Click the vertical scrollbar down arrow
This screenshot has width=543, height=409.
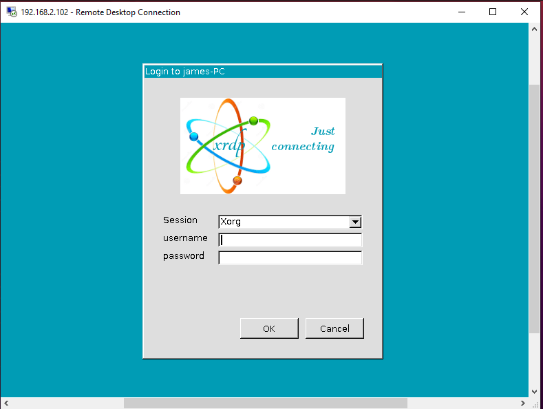click(534, 392)
